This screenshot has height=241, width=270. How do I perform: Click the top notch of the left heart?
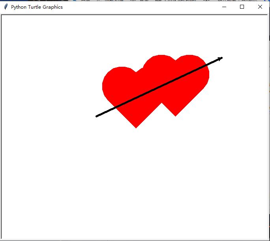point(136,72)
